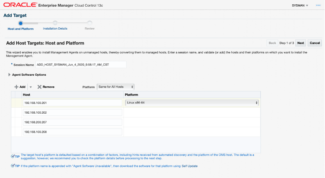Click the Review train circle
This screenshot has height=178, width=325.
(89, 23)
